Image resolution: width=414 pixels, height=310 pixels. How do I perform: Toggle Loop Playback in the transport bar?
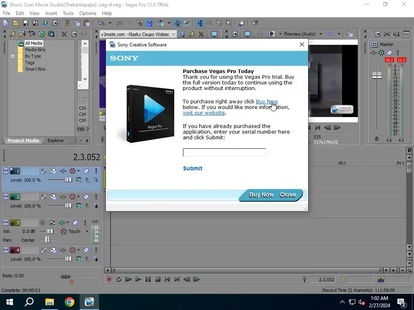point(119,279)
